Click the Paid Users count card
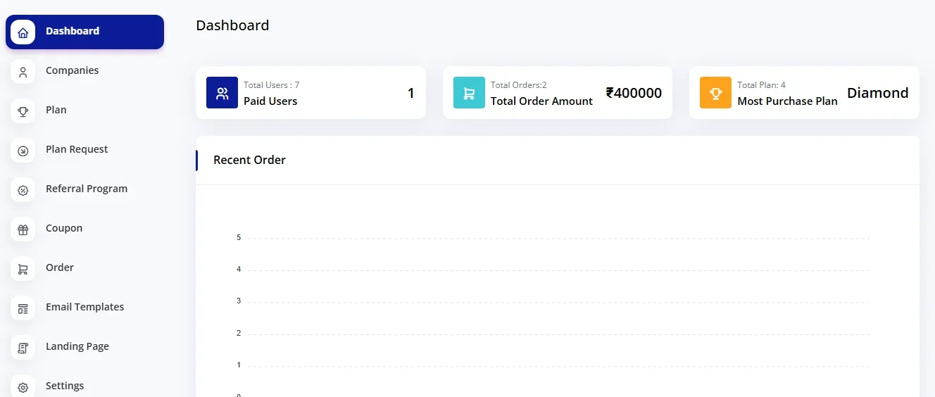This screenshot has height=397, width=935. point(310,93)
